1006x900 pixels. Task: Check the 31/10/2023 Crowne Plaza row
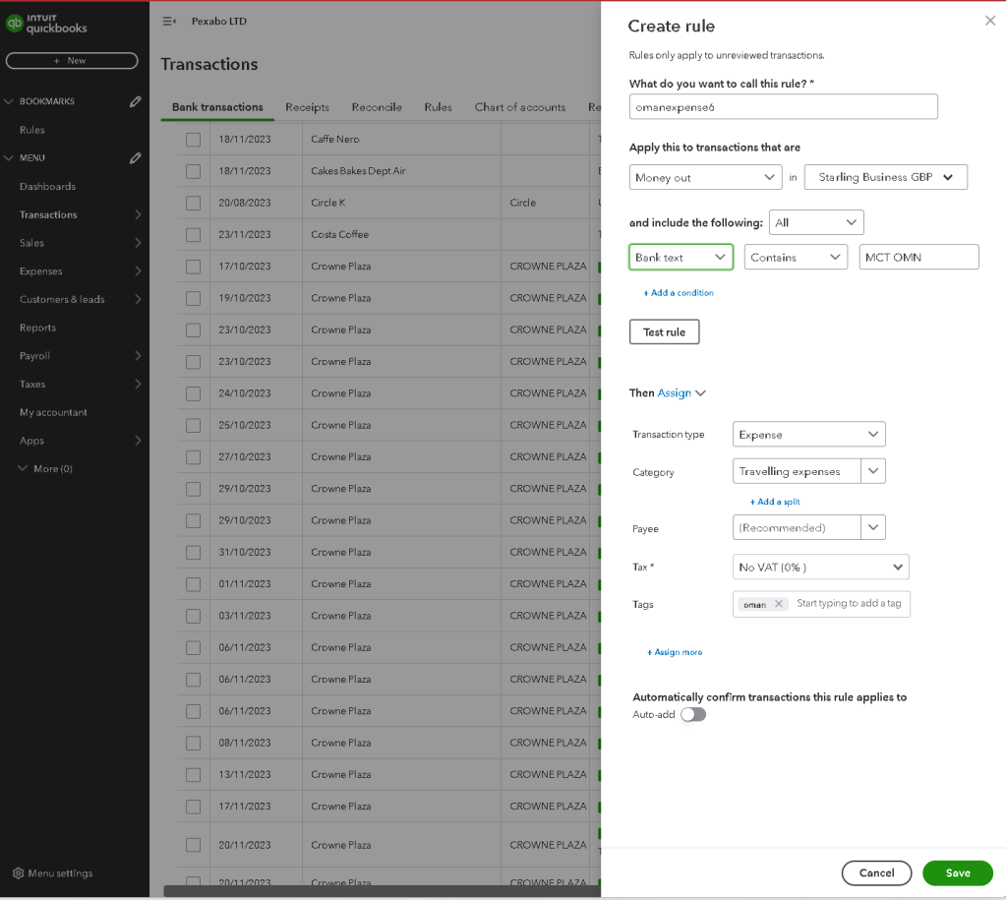193,553
